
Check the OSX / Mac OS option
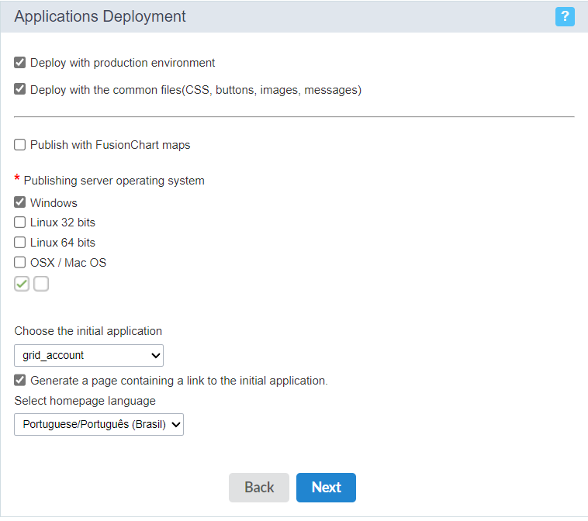pos(20,262)
